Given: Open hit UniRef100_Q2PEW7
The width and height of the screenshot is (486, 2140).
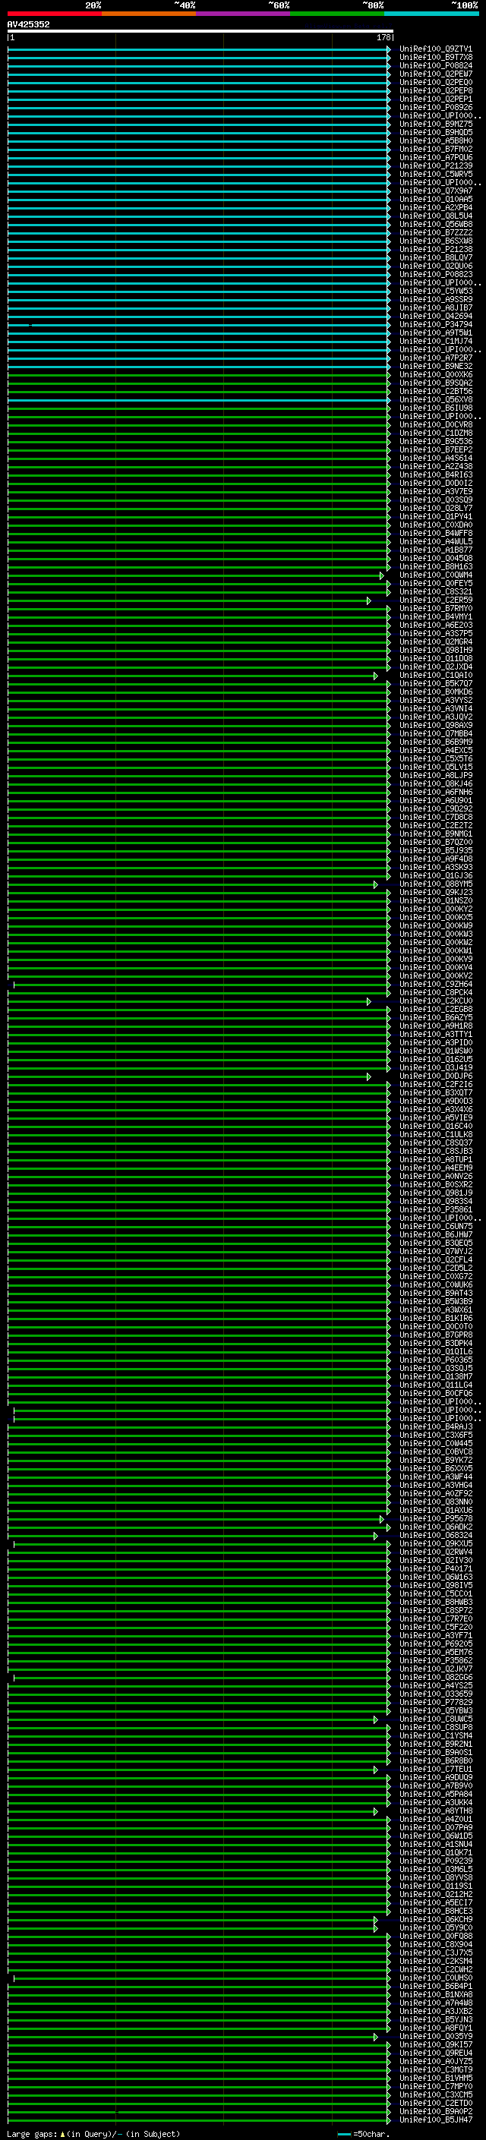Looking at the screenshot, I should point(436,74).
